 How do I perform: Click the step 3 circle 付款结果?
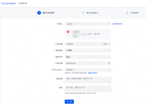(x=127, y=13)
